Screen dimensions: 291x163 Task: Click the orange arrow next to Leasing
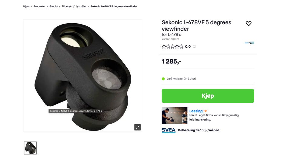pos(205,111)
